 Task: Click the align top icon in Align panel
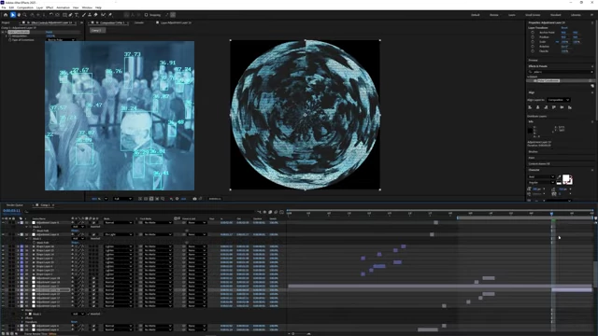click(554, 107)
